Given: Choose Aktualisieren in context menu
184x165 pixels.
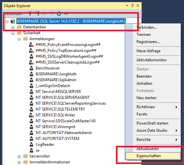Looking at the screenshot, I should click(148, 149).
